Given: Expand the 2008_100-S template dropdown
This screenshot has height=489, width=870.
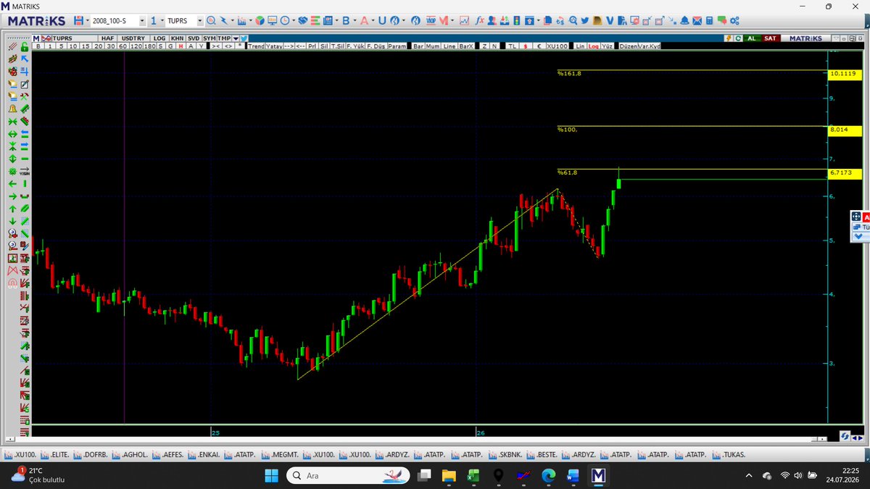Looking at the screenshot, I should tap(142, 22).
